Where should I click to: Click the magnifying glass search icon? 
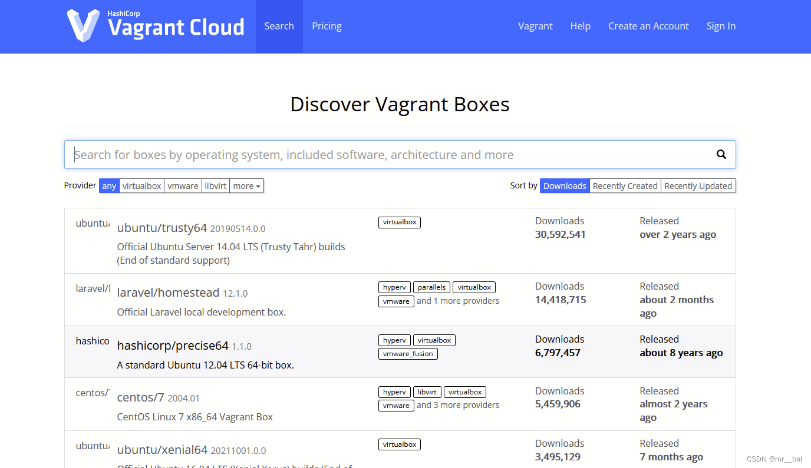[721, 154]
